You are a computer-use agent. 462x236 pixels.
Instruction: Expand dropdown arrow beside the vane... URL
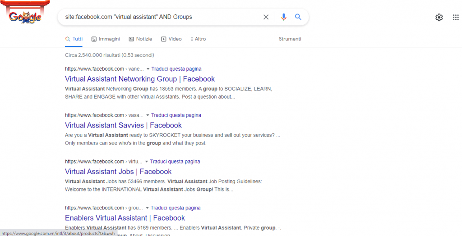(x=148, y=69)
